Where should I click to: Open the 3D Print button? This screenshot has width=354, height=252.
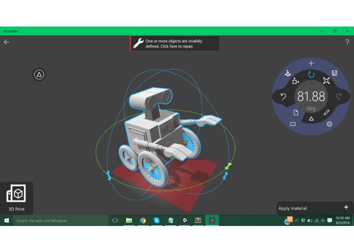coord(16,198)
